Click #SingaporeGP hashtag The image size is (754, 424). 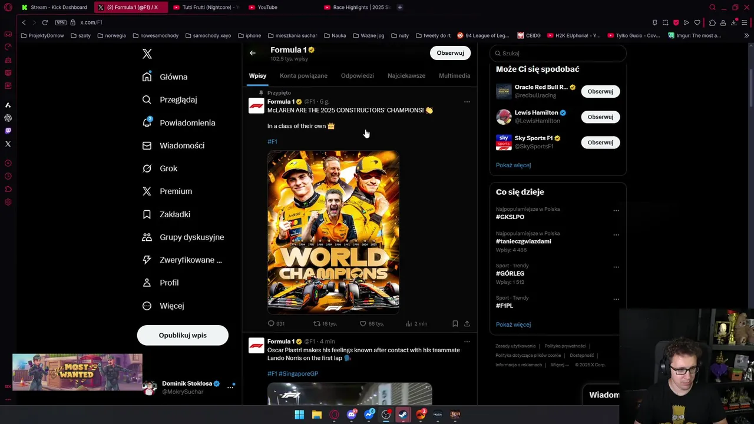[x=298, y=373]
